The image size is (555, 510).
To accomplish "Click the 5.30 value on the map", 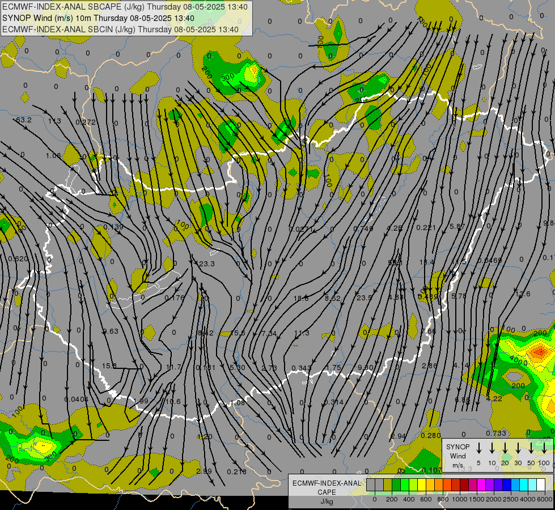I will pos(237,367).
